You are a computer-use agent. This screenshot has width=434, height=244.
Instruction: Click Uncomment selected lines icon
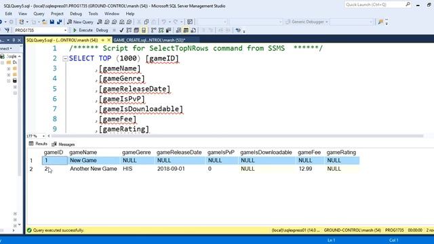click(x=211, y=30)
